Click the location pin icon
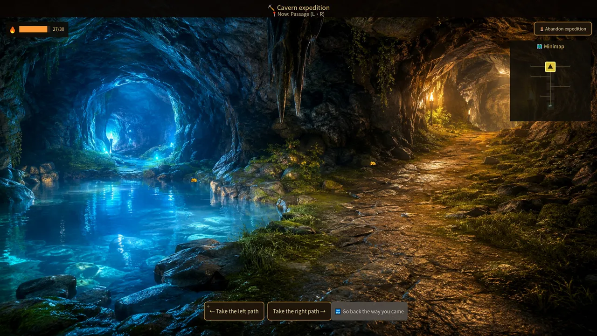597x336 pixels. pos(274,14)
